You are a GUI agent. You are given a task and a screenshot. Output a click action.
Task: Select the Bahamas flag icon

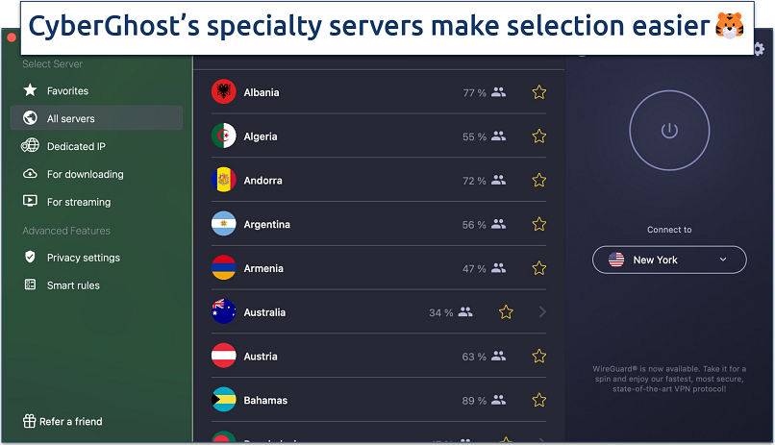224,400
